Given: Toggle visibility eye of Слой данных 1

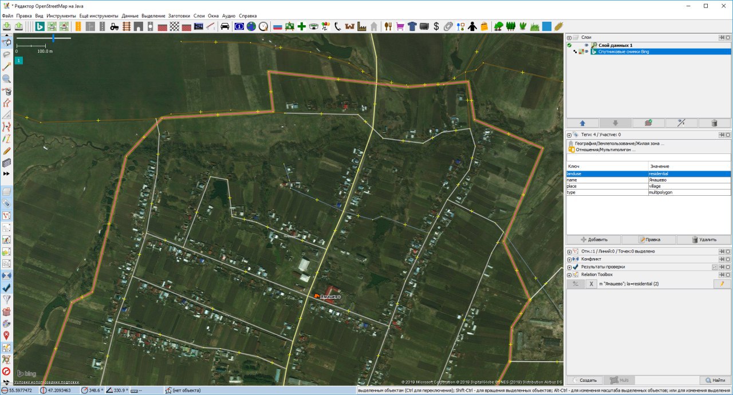Looking at the screenshot, I should (586, 45).
